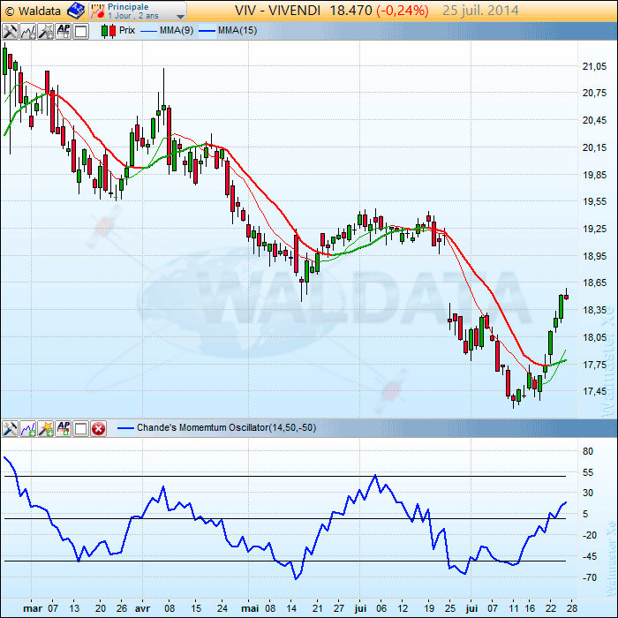The width and height of the screenshot is (618, 618).
Task: Open the Principale chart period dropdown
Action: 180,17
